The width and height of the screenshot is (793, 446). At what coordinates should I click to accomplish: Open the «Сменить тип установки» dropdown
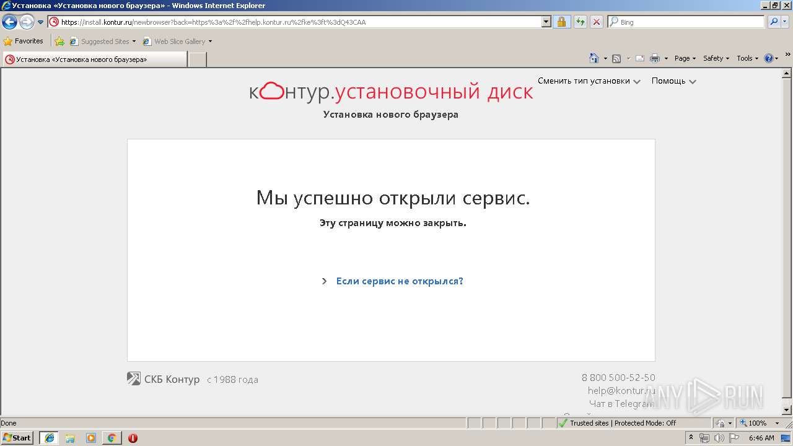click(589, 81)
